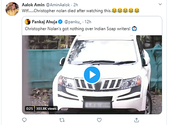Click the reply speech bubble icon
Screen dimensions: 173x125
coord(24,120)
